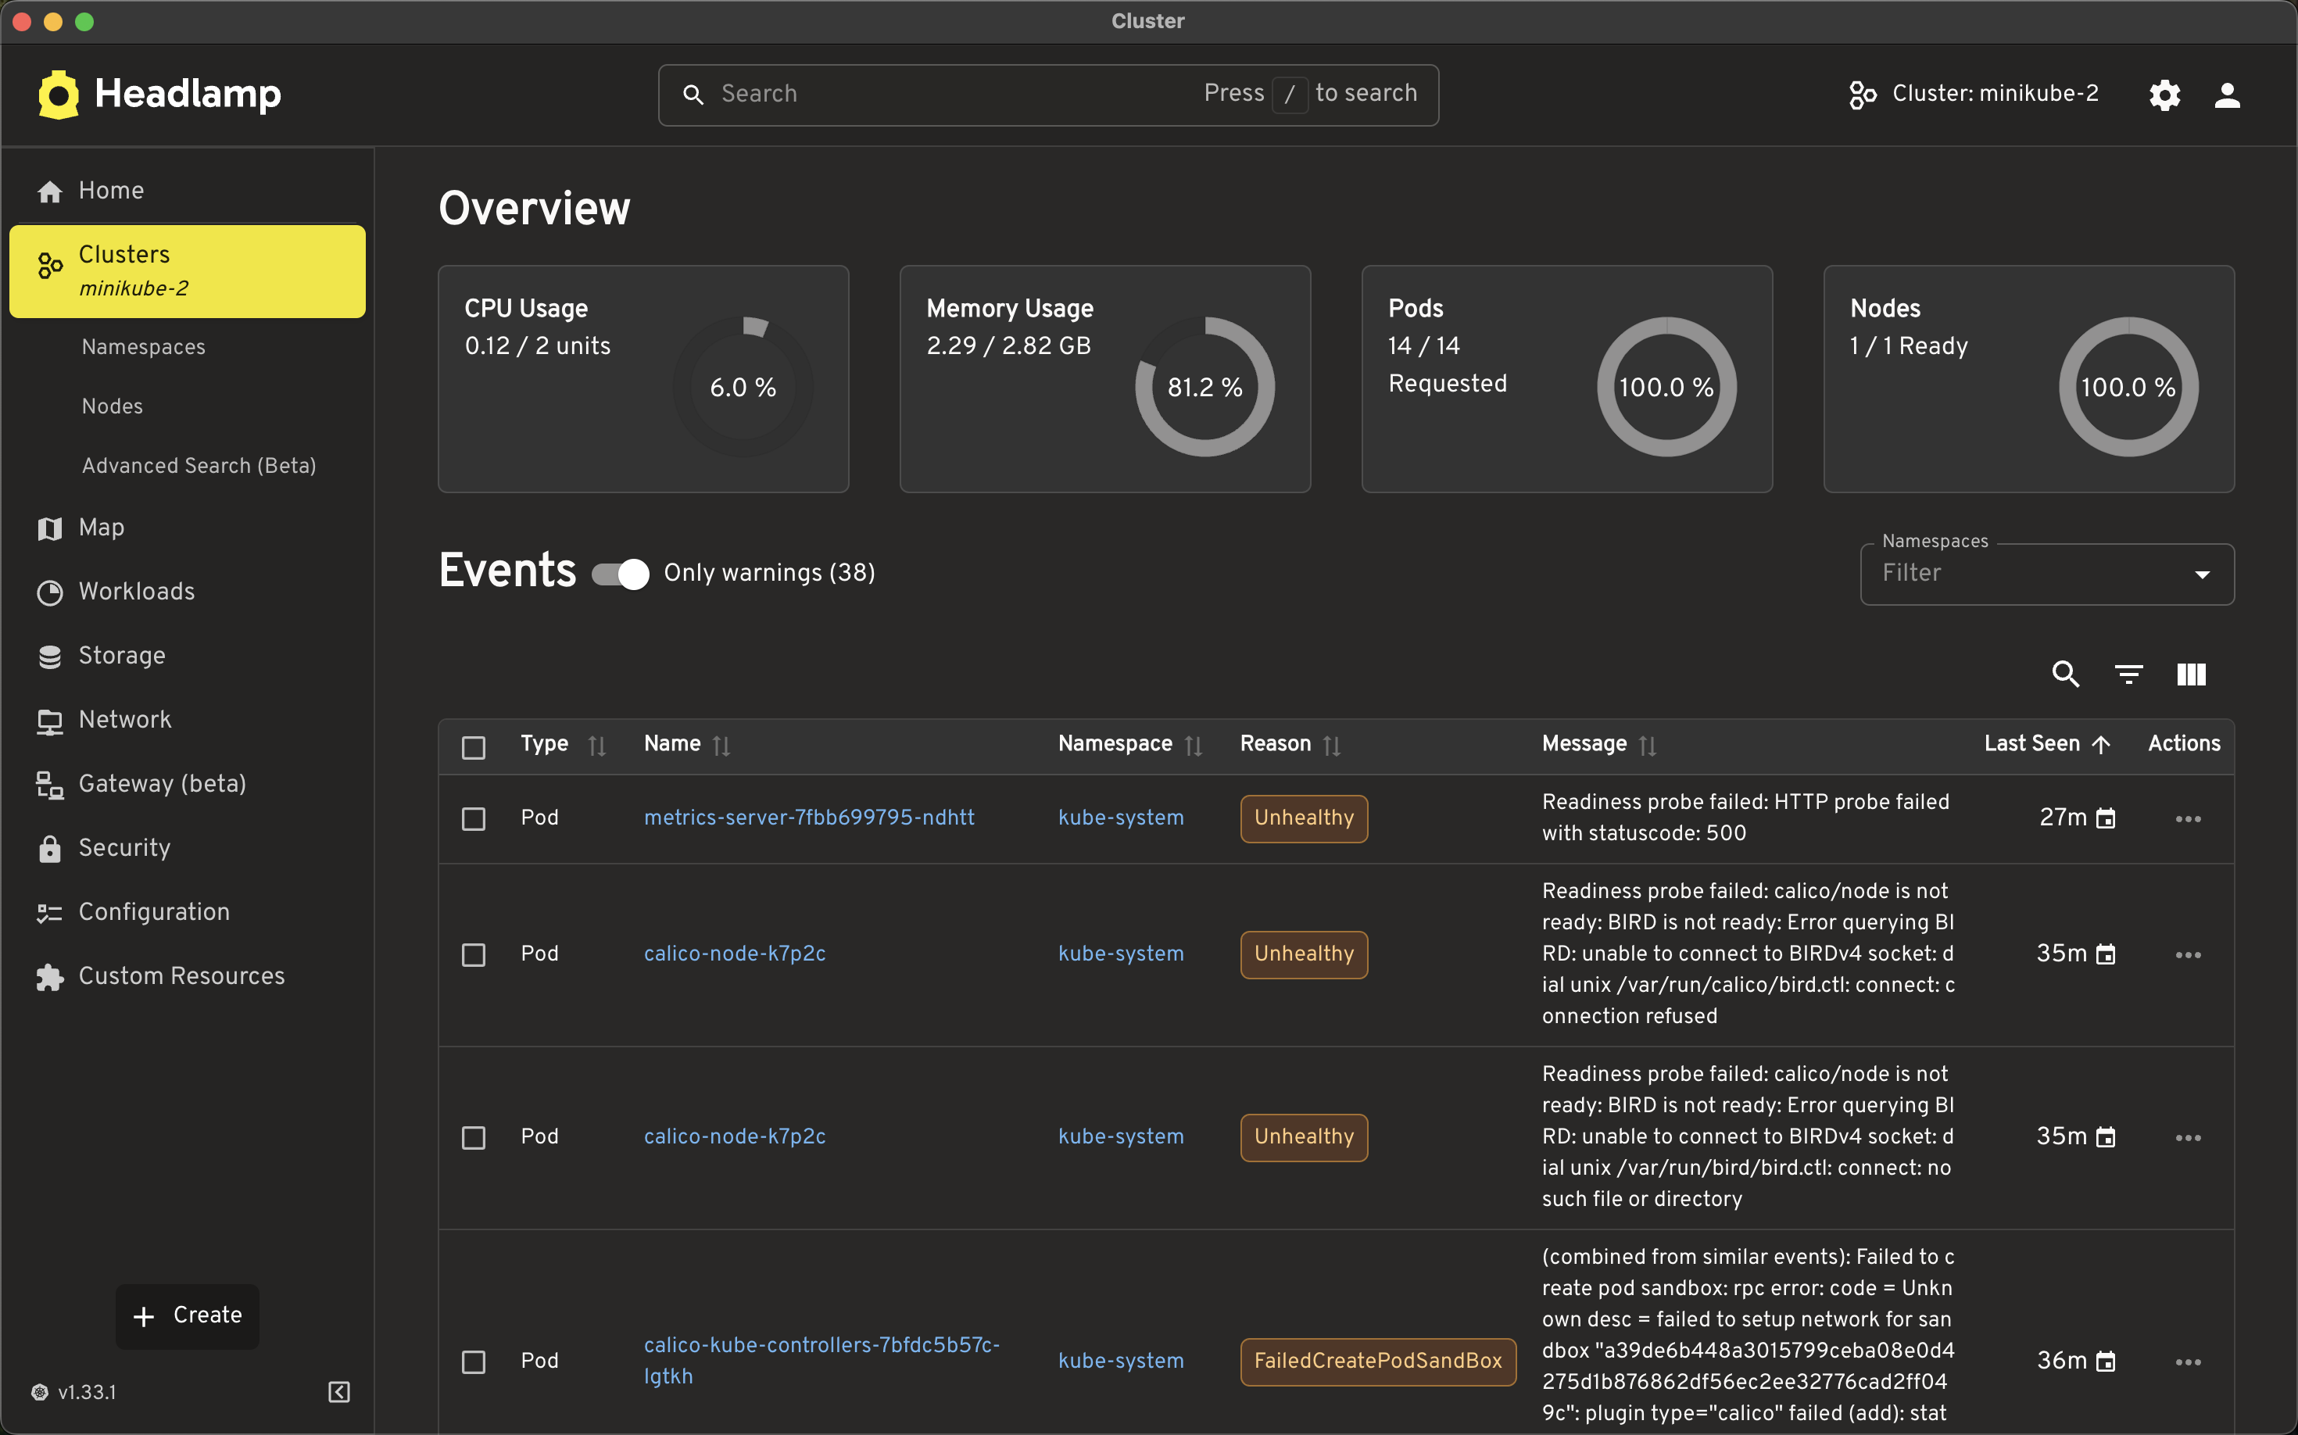2298x1435 pixels.
Task: Select Nodes in the sidebar
Action: (x=111, y=406)
